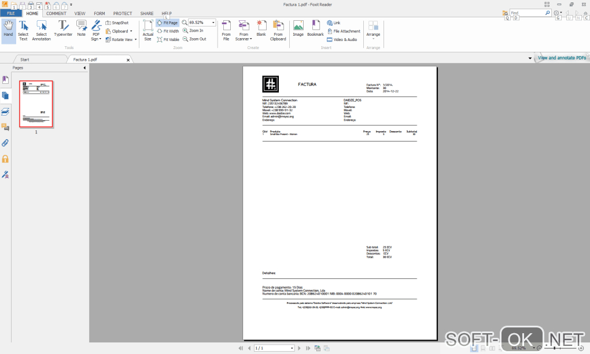Switch to the PROTECT ribbon tab

coord(123,13)
